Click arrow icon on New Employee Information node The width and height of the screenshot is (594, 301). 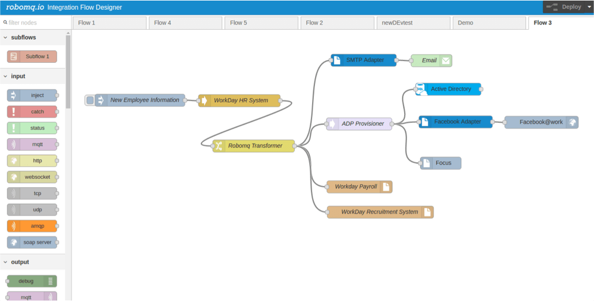tap(101, 101)
